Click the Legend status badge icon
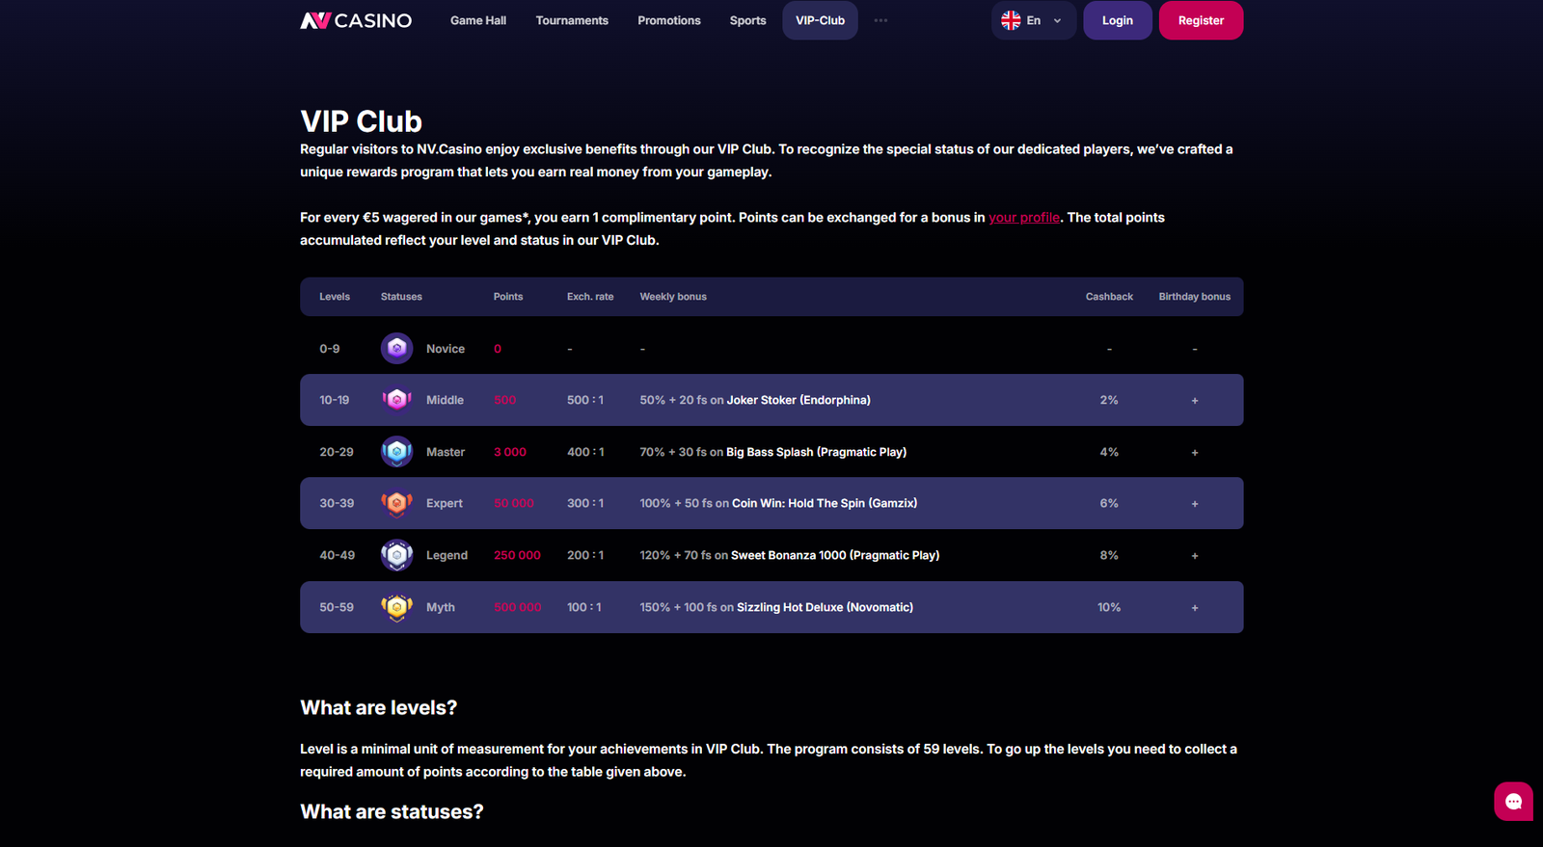This screenshot has height=847, width=1543. (396, 555)
